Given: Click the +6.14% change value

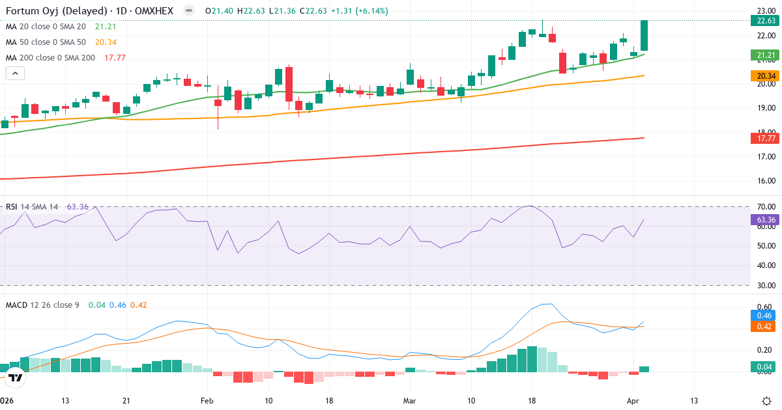Looking at the screenshot, I should point(370,11).
